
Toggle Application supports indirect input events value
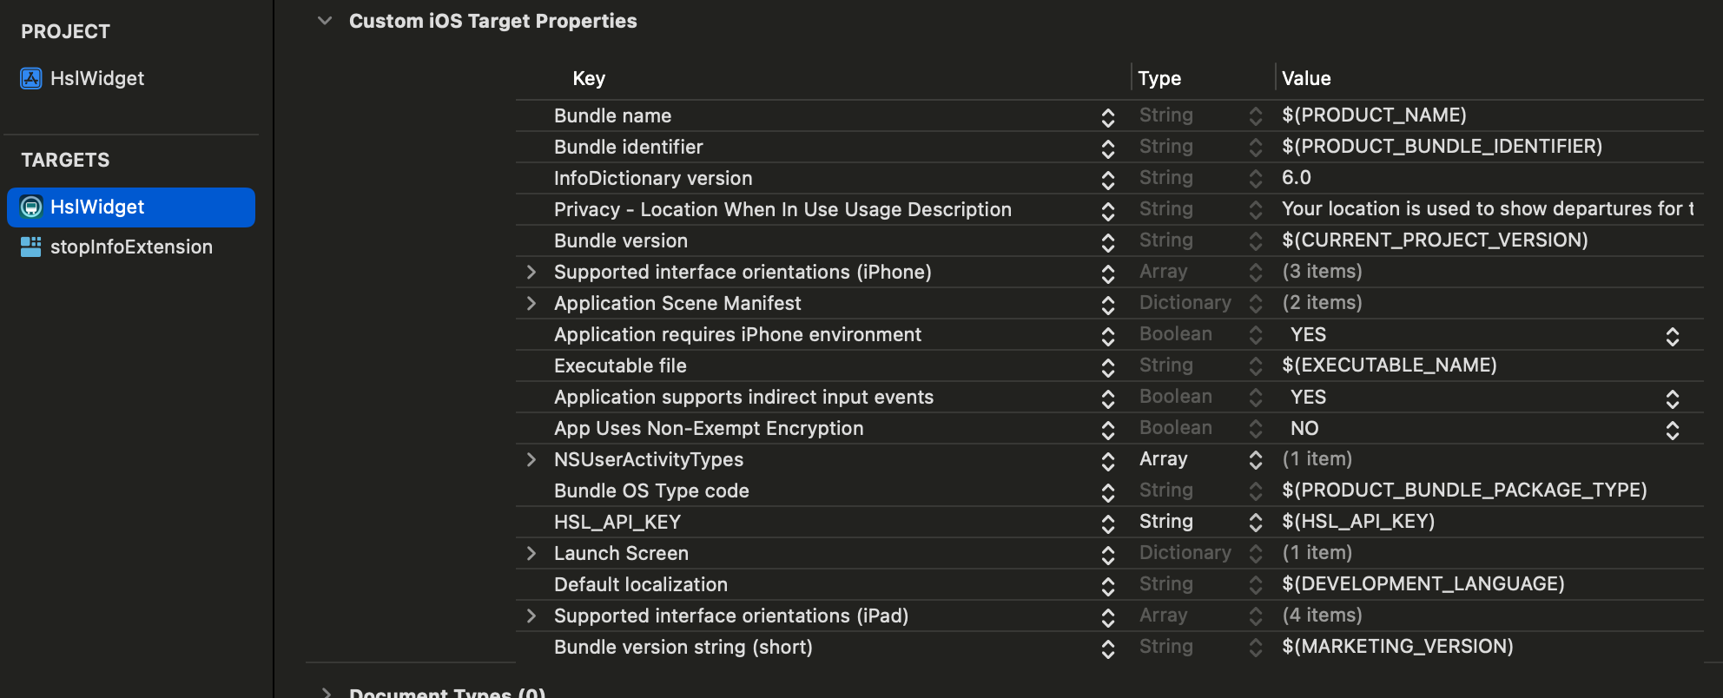(1673, 398)
